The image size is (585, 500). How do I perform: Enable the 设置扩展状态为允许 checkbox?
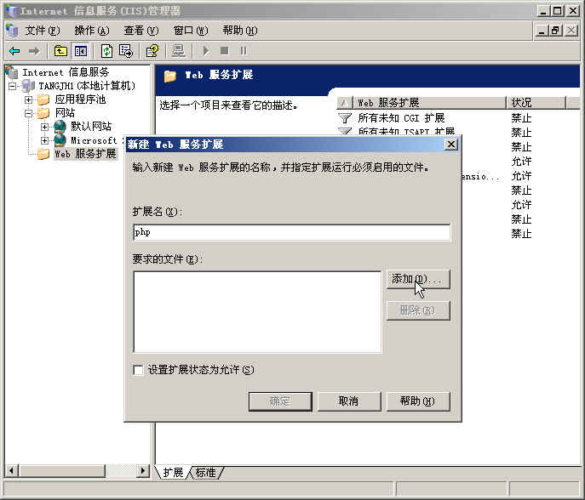pos(139,370)
